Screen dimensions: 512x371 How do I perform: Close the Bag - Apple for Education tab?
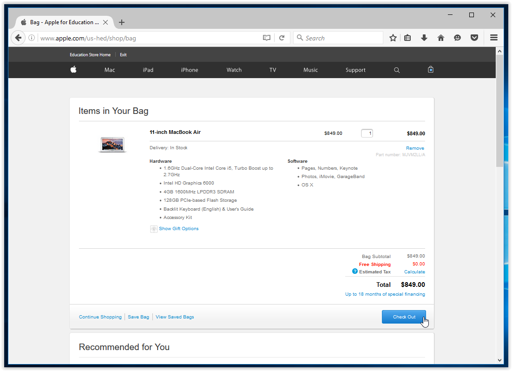click(x=105, y=22)
